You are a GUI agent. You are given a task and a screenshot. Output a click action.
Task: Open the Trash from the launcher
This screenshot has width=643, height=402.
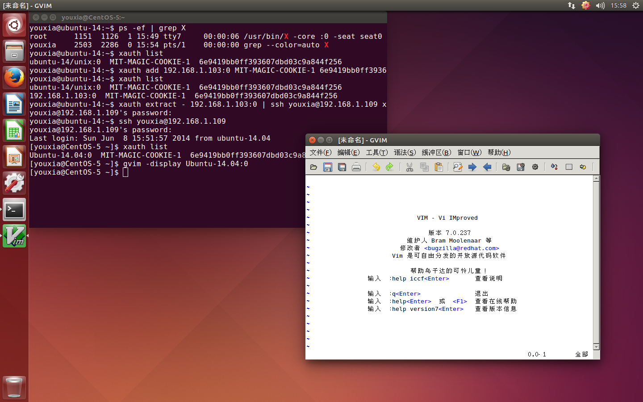[x=14, y=387]
